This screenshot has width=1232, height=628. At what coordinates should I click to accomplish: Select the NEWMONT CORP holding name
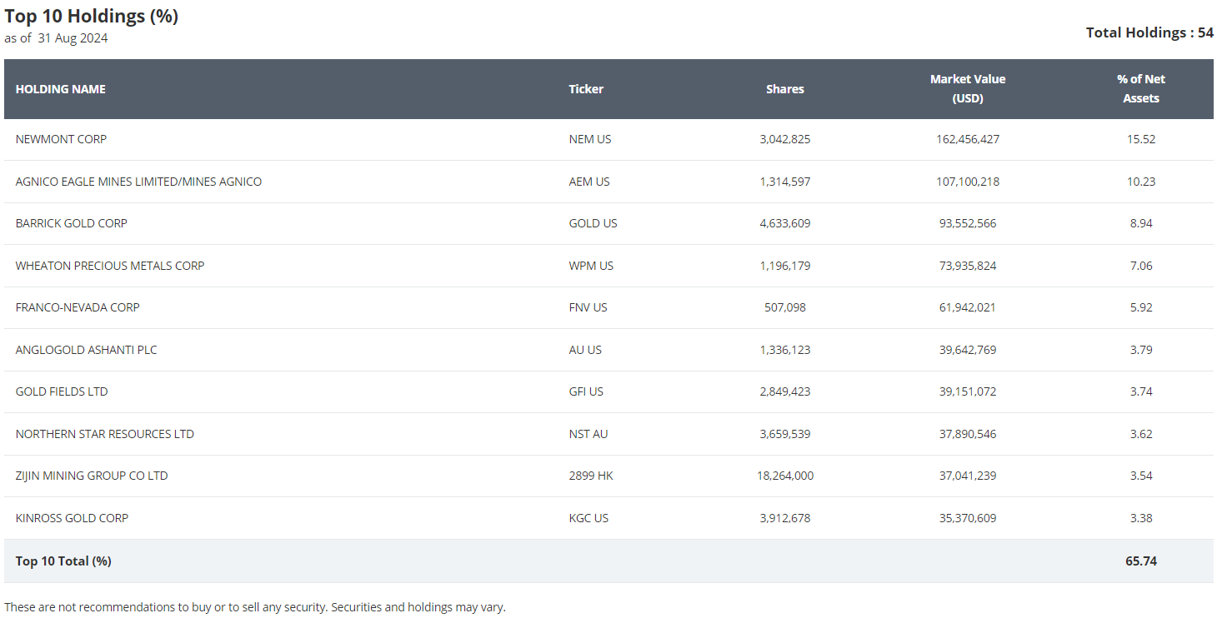click(x=61, y=139)
